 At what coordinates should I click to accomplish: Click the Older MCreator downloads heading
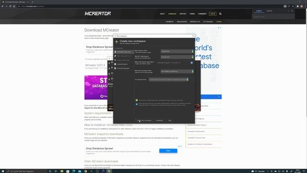(101, 161)
